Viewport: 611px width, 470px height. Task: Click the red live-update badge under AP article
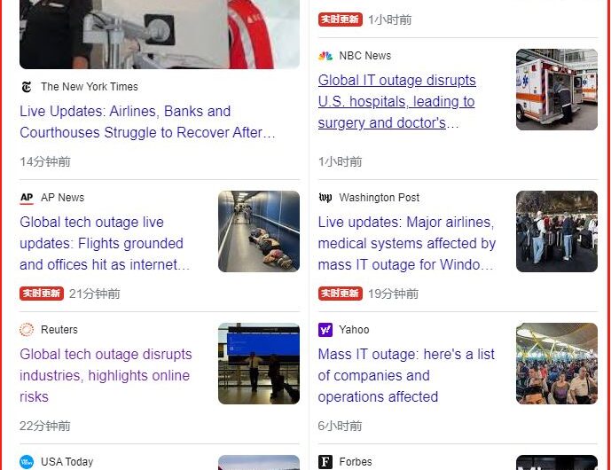42,294
